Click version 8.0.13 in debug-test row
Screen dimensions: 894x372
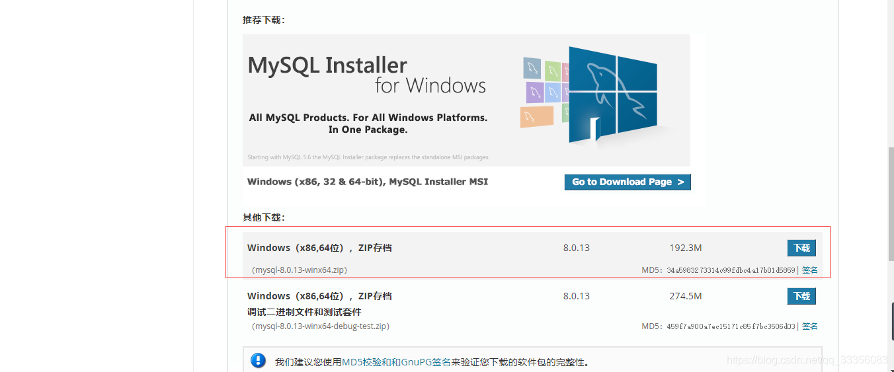pyautogui.click(x=577, y=296)
